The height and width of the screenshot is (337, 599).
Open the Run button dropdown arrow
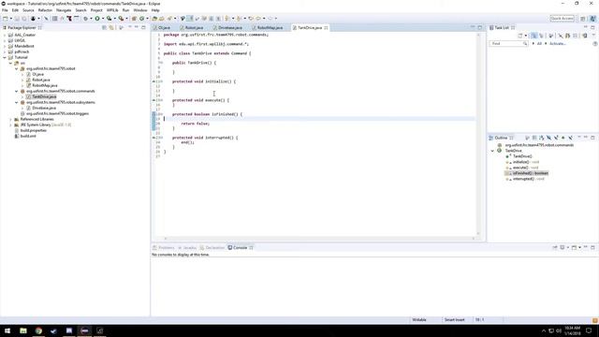[103, 19]
